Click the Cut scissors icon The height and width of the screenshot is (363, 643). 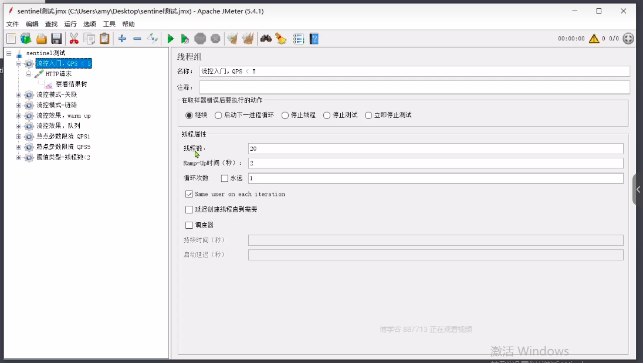pos(74,39)
